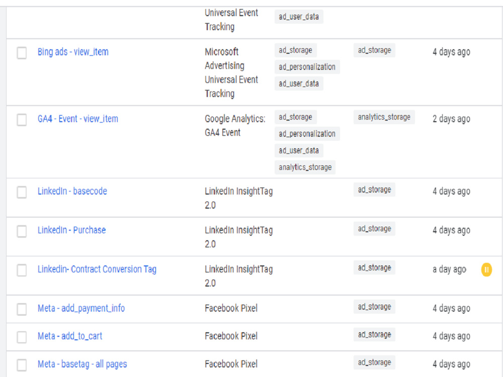Click ad_storage chip in Meta - add_payment_info row
Screen dimensions: 503x377
(374, 307)
